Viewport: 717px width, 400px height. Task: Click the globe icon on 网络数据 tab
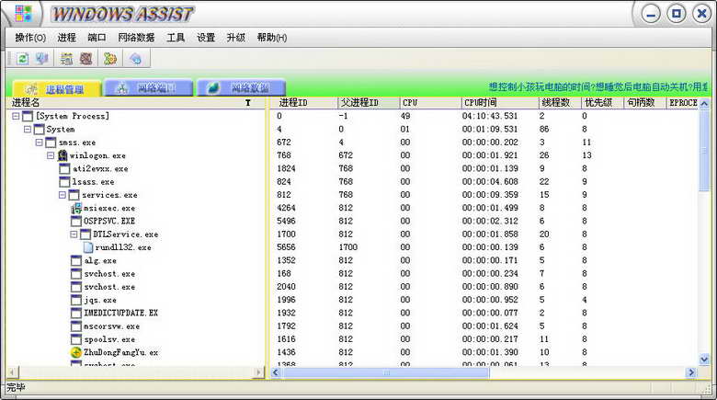(213, 88)
